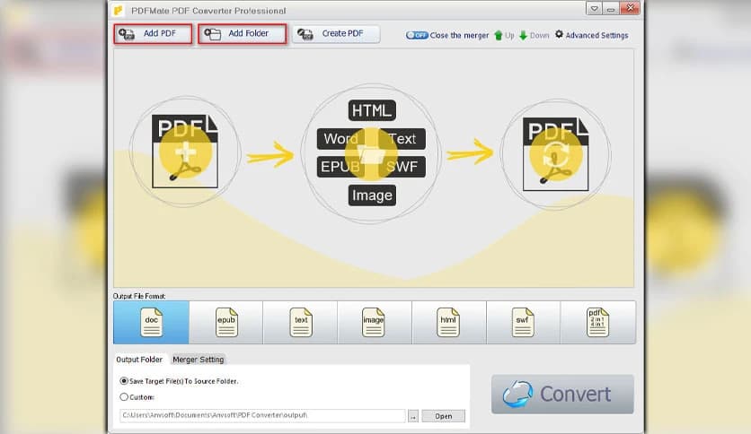751x434 pixels.
Task: Select pdf 2in1 4in1 output format
Action: tap(597, 322)
